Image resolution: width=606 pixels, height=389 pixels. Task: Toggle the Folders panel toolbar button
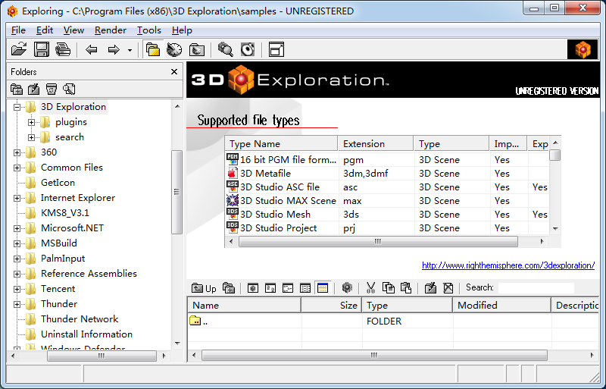153,50
